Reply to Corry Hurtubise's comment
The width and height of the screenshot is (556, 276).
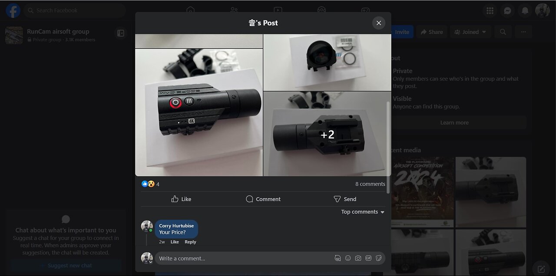(x=190, y=242)
